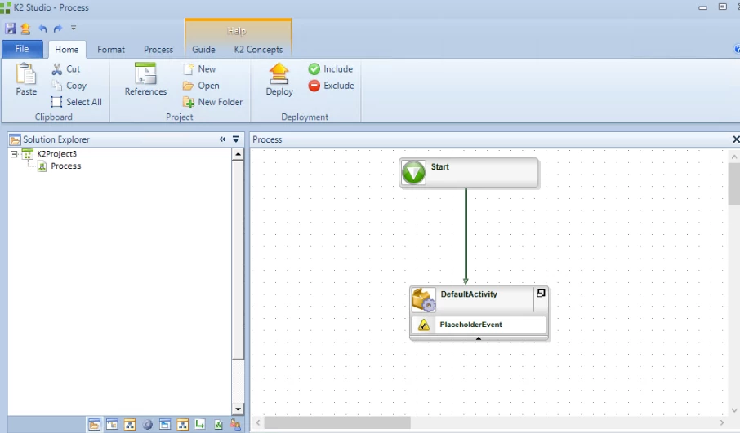
Task: Click the Solution Explorer folder tab icon at bottom
Action: 95,425
